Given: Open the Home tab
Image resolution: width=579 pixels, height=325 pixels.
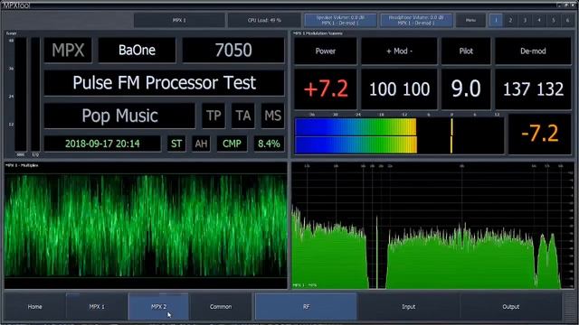Looking at the screenshot, I should coord(34,307).
